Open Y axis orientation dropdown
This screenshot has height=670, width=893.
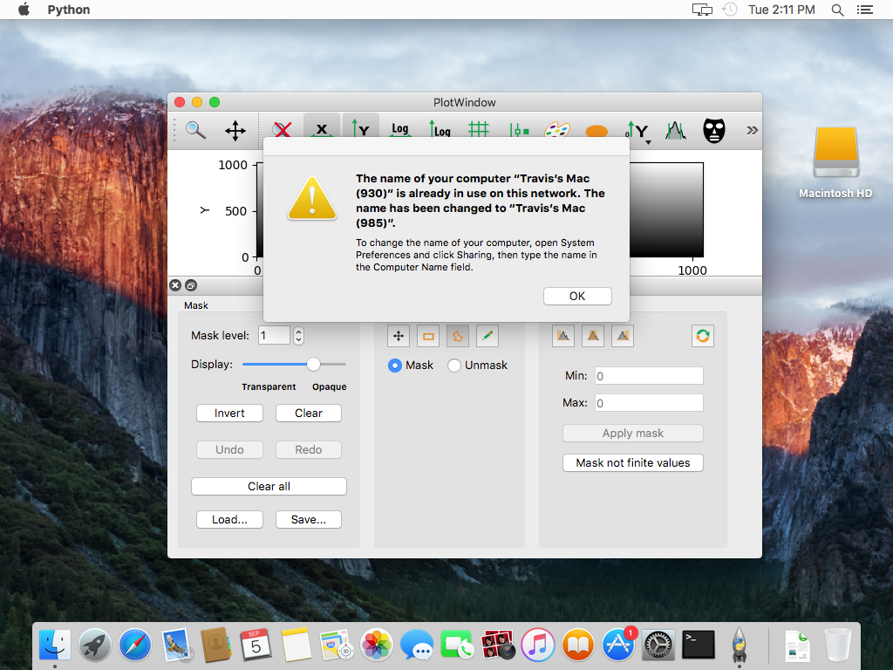click(638, 131)
